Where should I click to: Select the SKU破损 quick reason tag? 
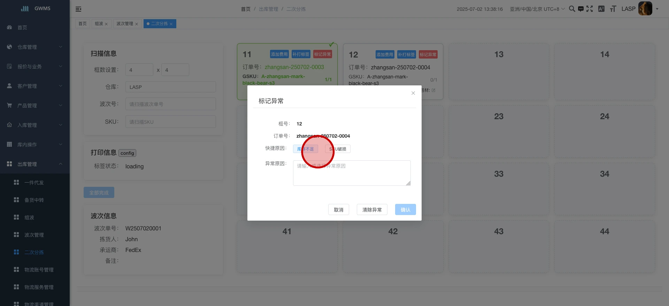(338, 149)
